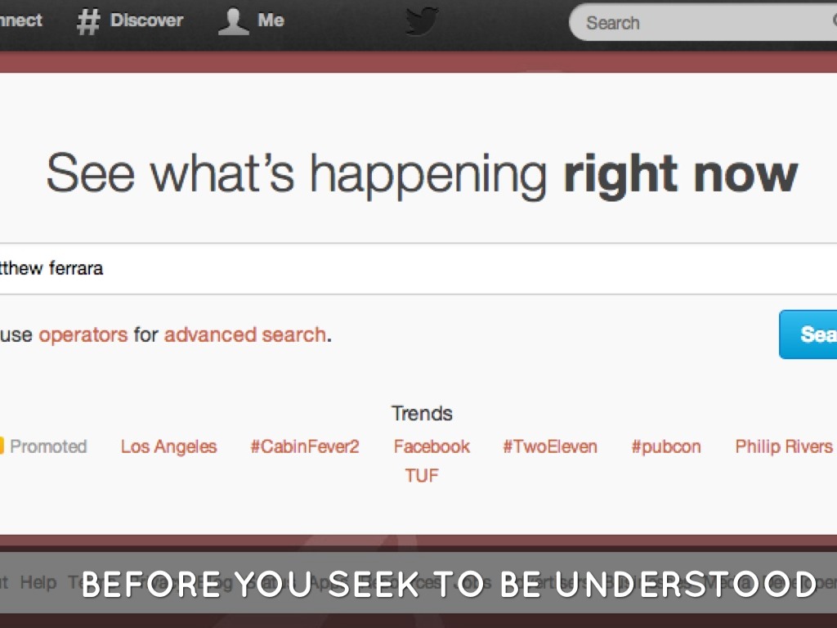The image size is (837, 628).
Task: Open the Help link in footer
Action: coord(38,582)
